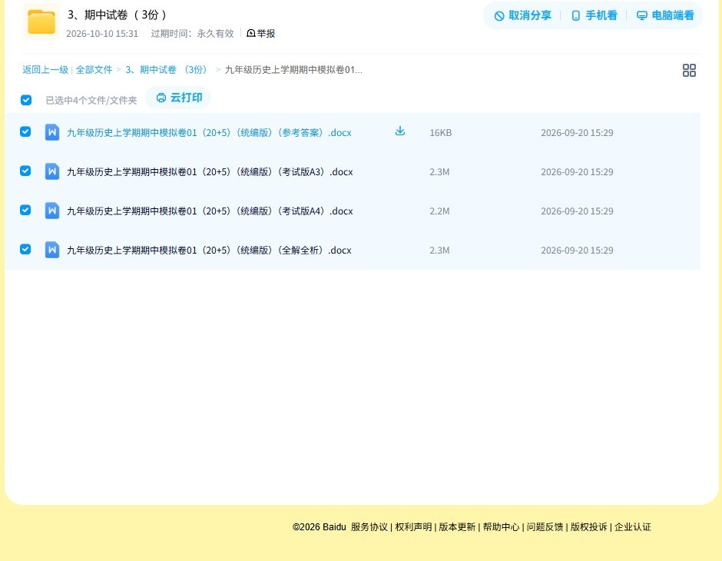Open the 参考答案 docx file name

point(209,133)
